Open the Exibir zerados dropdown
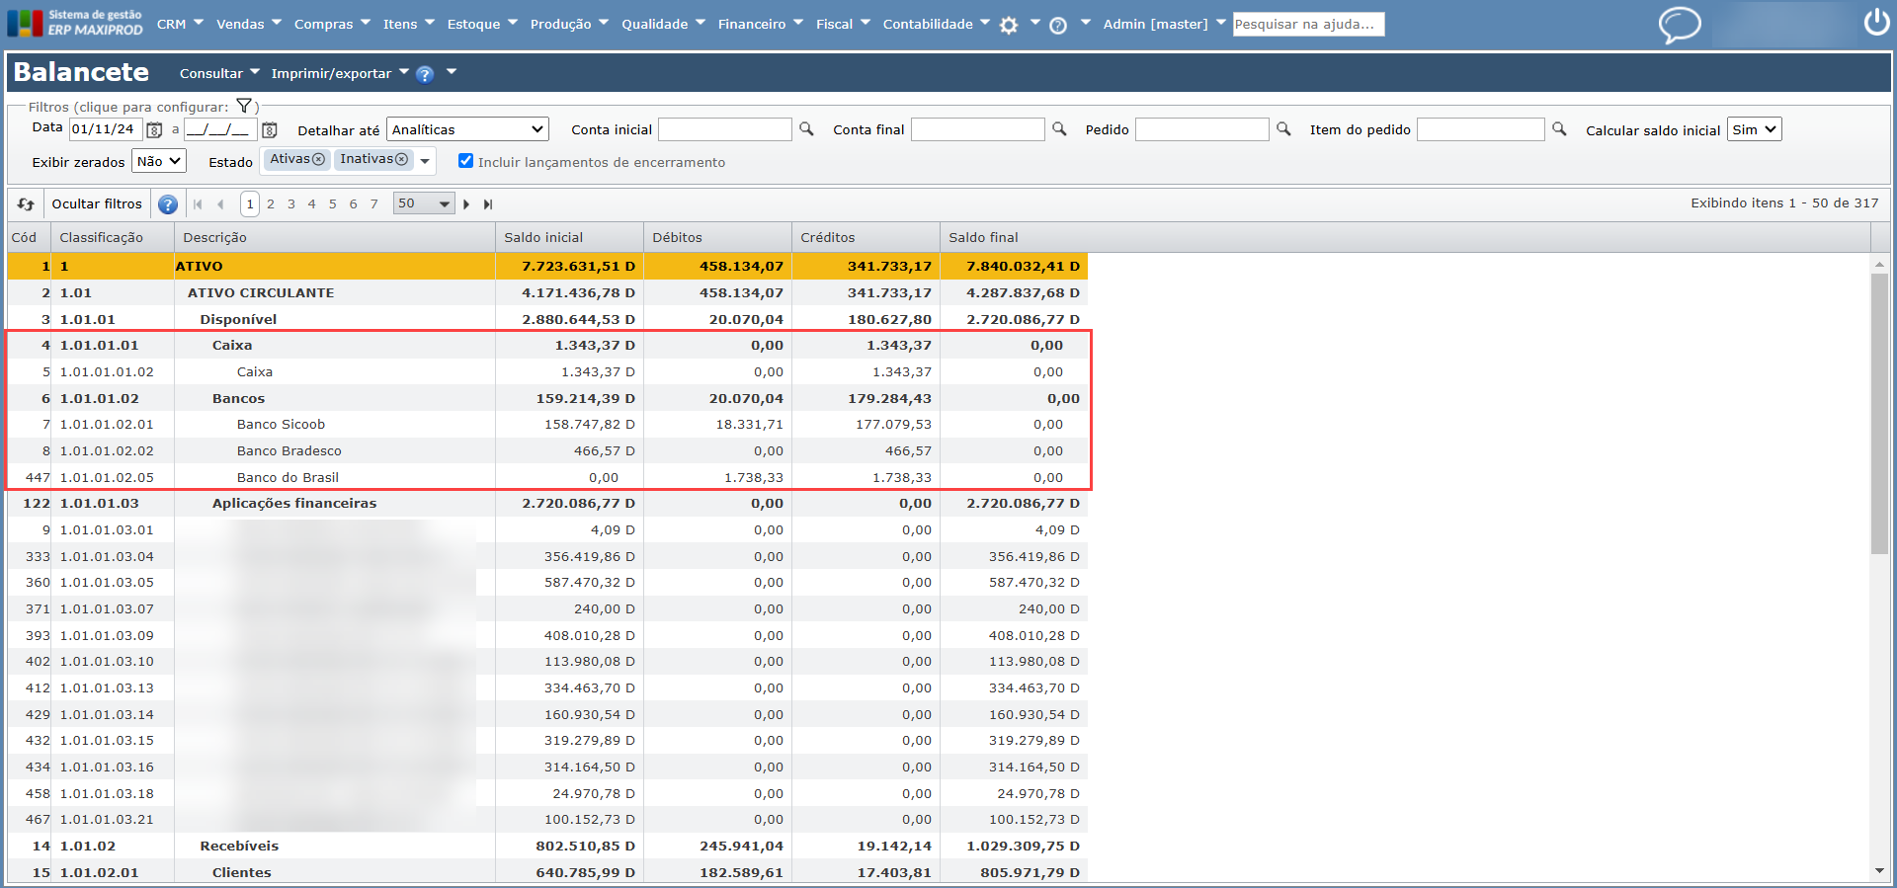Image resolution: width=1897 pixels, height=888 pixels. 158,161
